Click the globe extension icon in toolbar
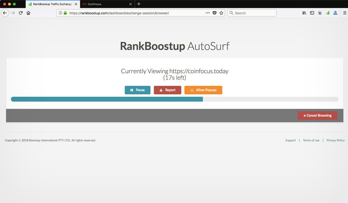 pos(320,13)
